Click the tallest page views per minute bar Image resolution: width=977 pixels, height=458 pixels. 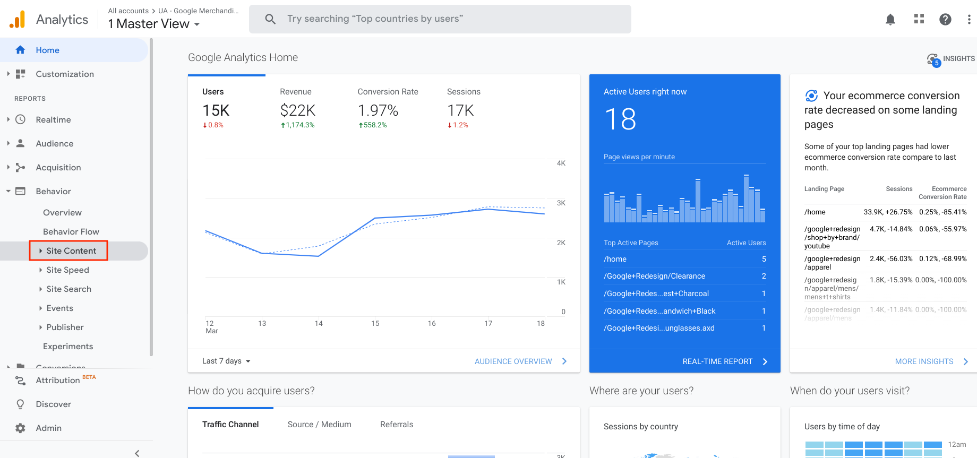(746, 198)
